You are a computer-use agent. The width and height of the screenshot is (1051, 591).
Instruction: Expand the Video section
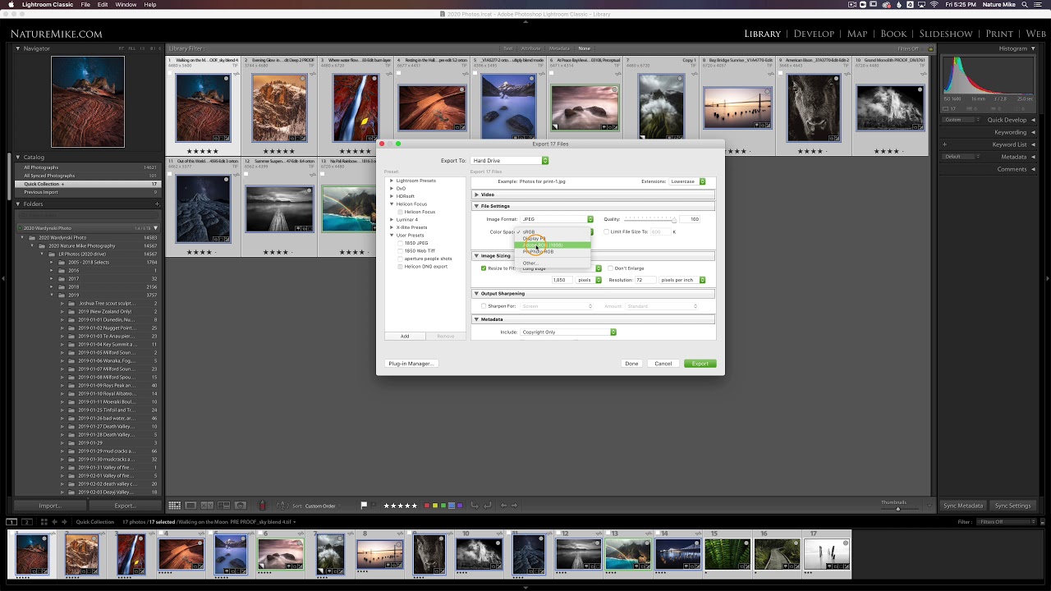coord(476,195)
